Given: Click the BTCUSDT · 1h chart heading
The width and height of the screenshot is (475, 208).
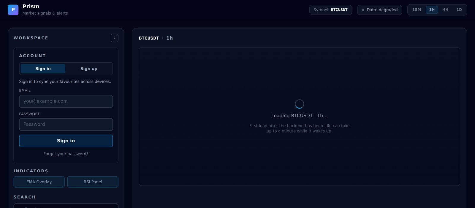Looking at the screenshot, I should coord(156,38).
